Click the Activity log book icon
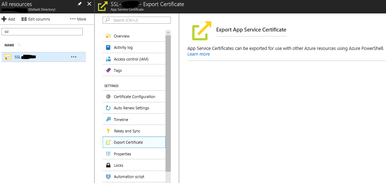The image size is (386, 183). (x=108, y=47)
